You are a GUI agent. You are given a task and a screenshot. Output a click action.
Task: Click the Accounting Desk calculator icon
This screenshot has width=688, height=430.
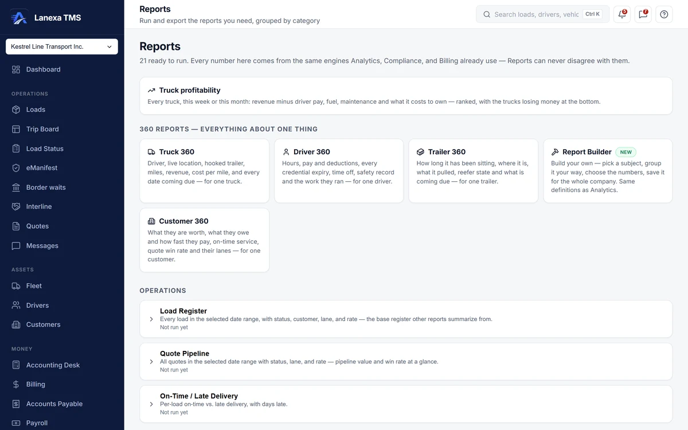16,365
